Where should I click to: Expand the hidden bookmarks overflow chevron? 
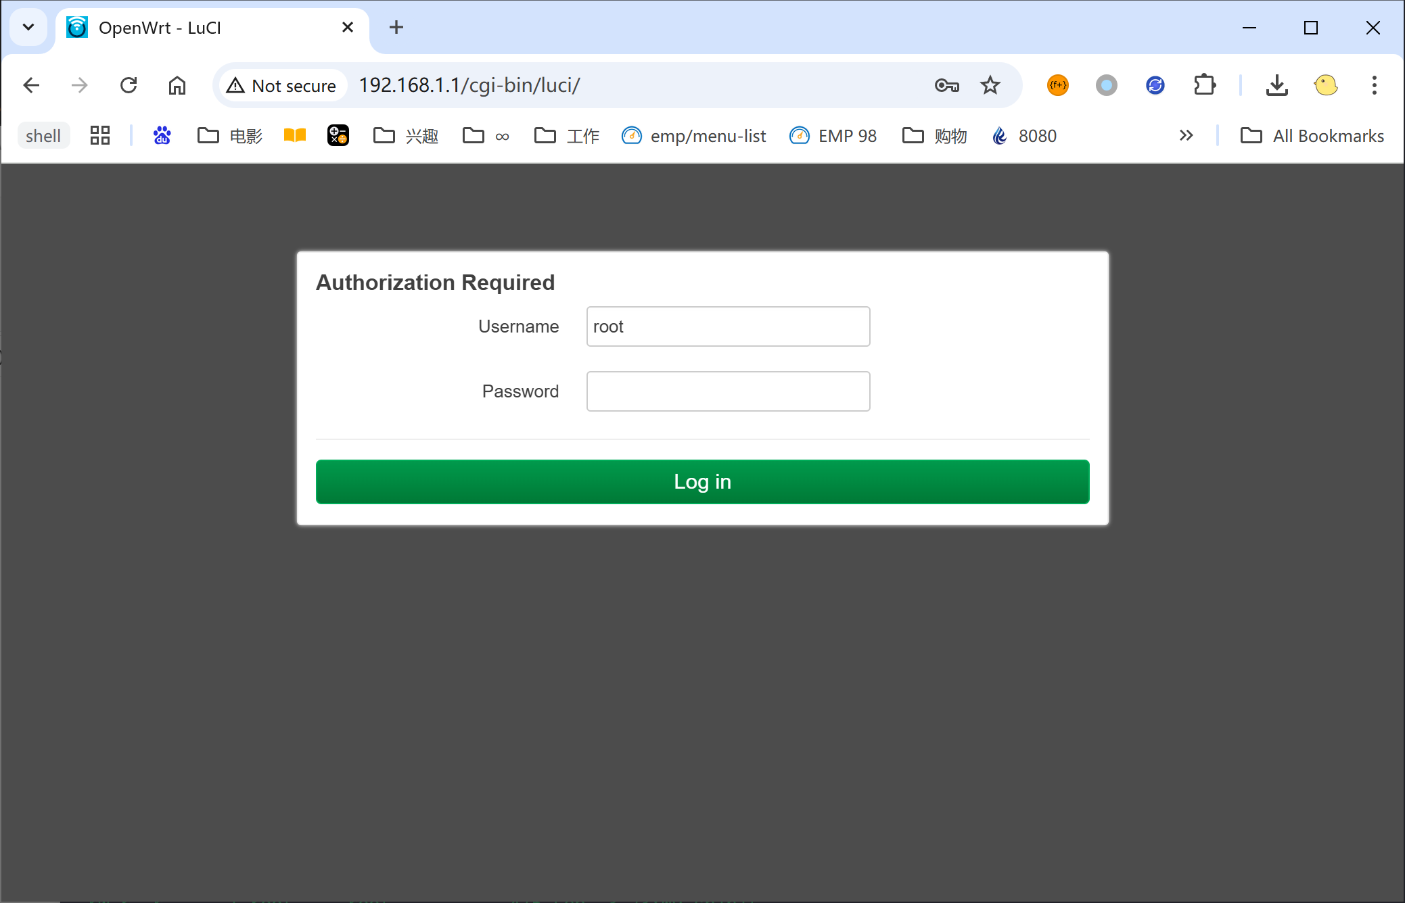coord(1186,136)
